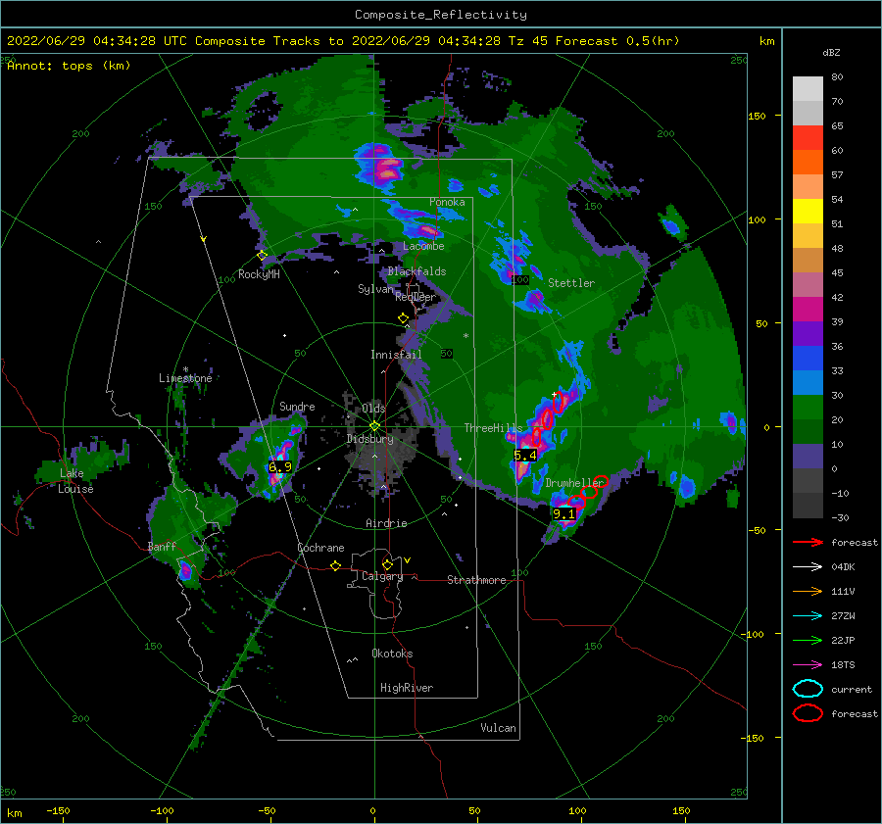
Task: Click the Stettler city label
Action: pos(571,283)
